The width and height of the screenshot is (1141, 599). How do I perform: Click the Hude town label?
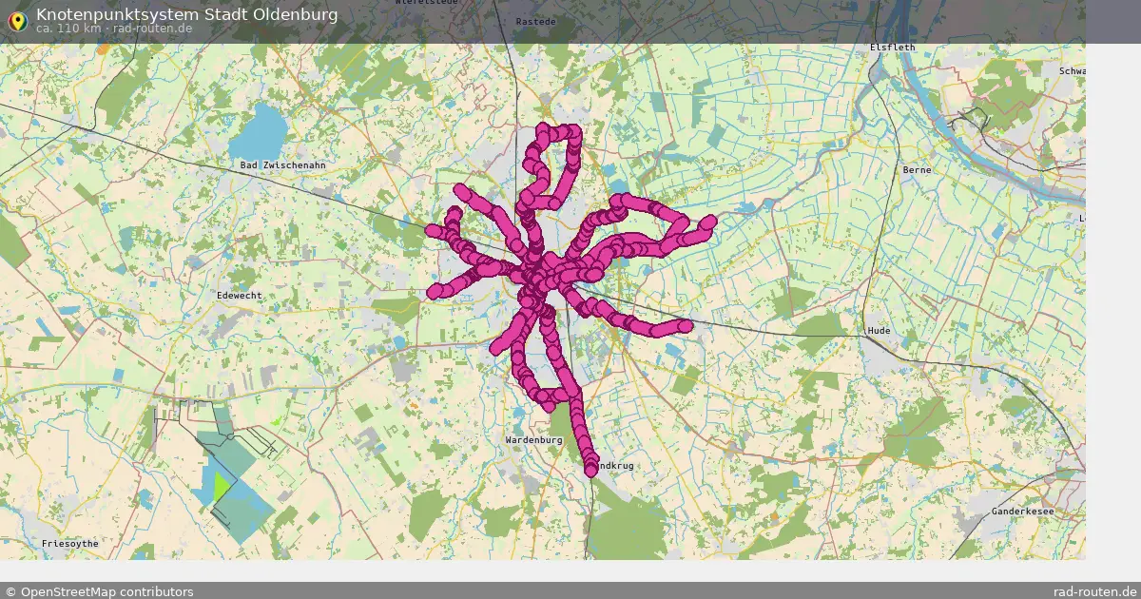point(878,332)
